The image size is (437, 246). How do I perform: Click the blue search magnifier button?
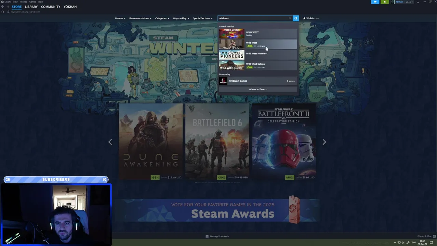296,18
